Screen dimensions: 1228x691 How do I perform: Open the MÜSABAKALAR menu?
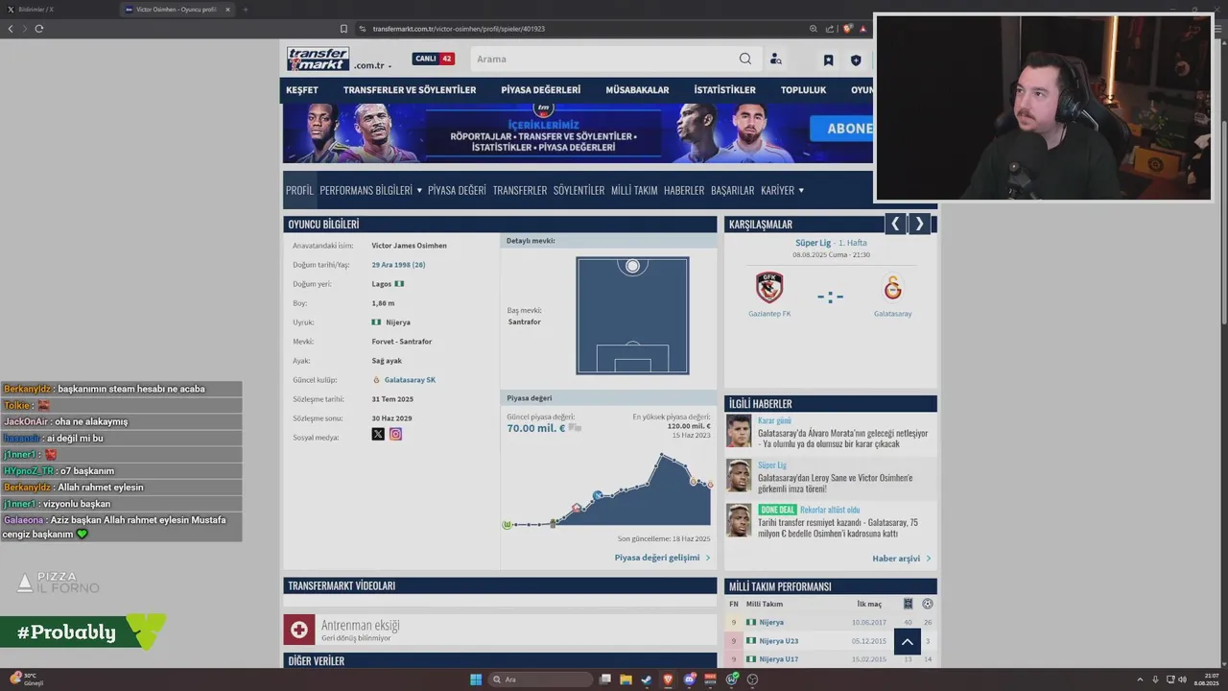click(x=637, y=90)
